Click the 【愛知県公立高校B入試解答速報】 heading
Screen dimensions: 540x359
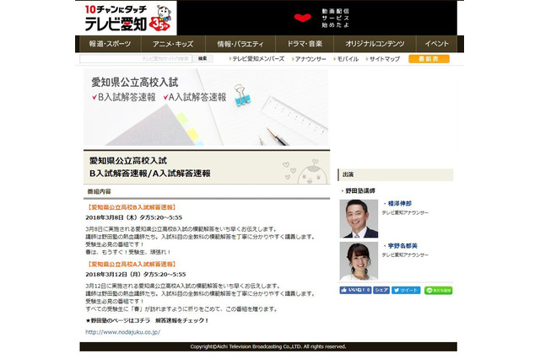pyautogui.click(x=132, y=207)
